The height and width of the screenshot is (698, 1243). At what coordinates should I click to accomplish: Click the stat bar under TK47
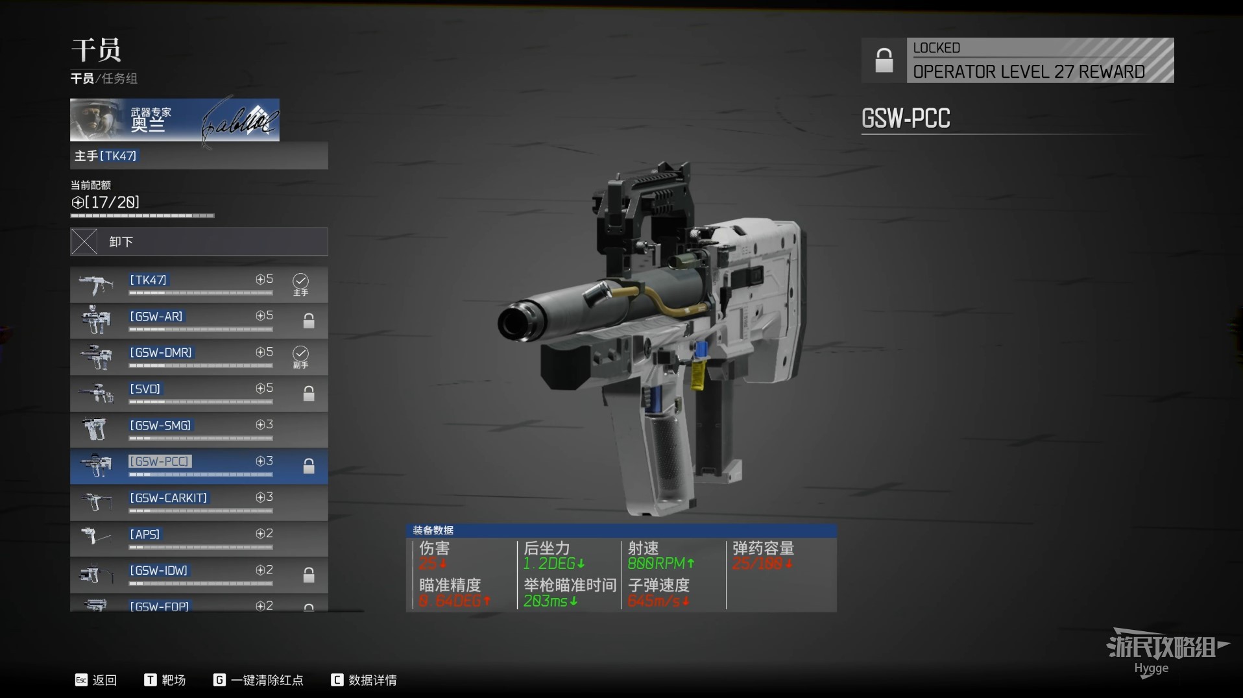tap(200, 293)
